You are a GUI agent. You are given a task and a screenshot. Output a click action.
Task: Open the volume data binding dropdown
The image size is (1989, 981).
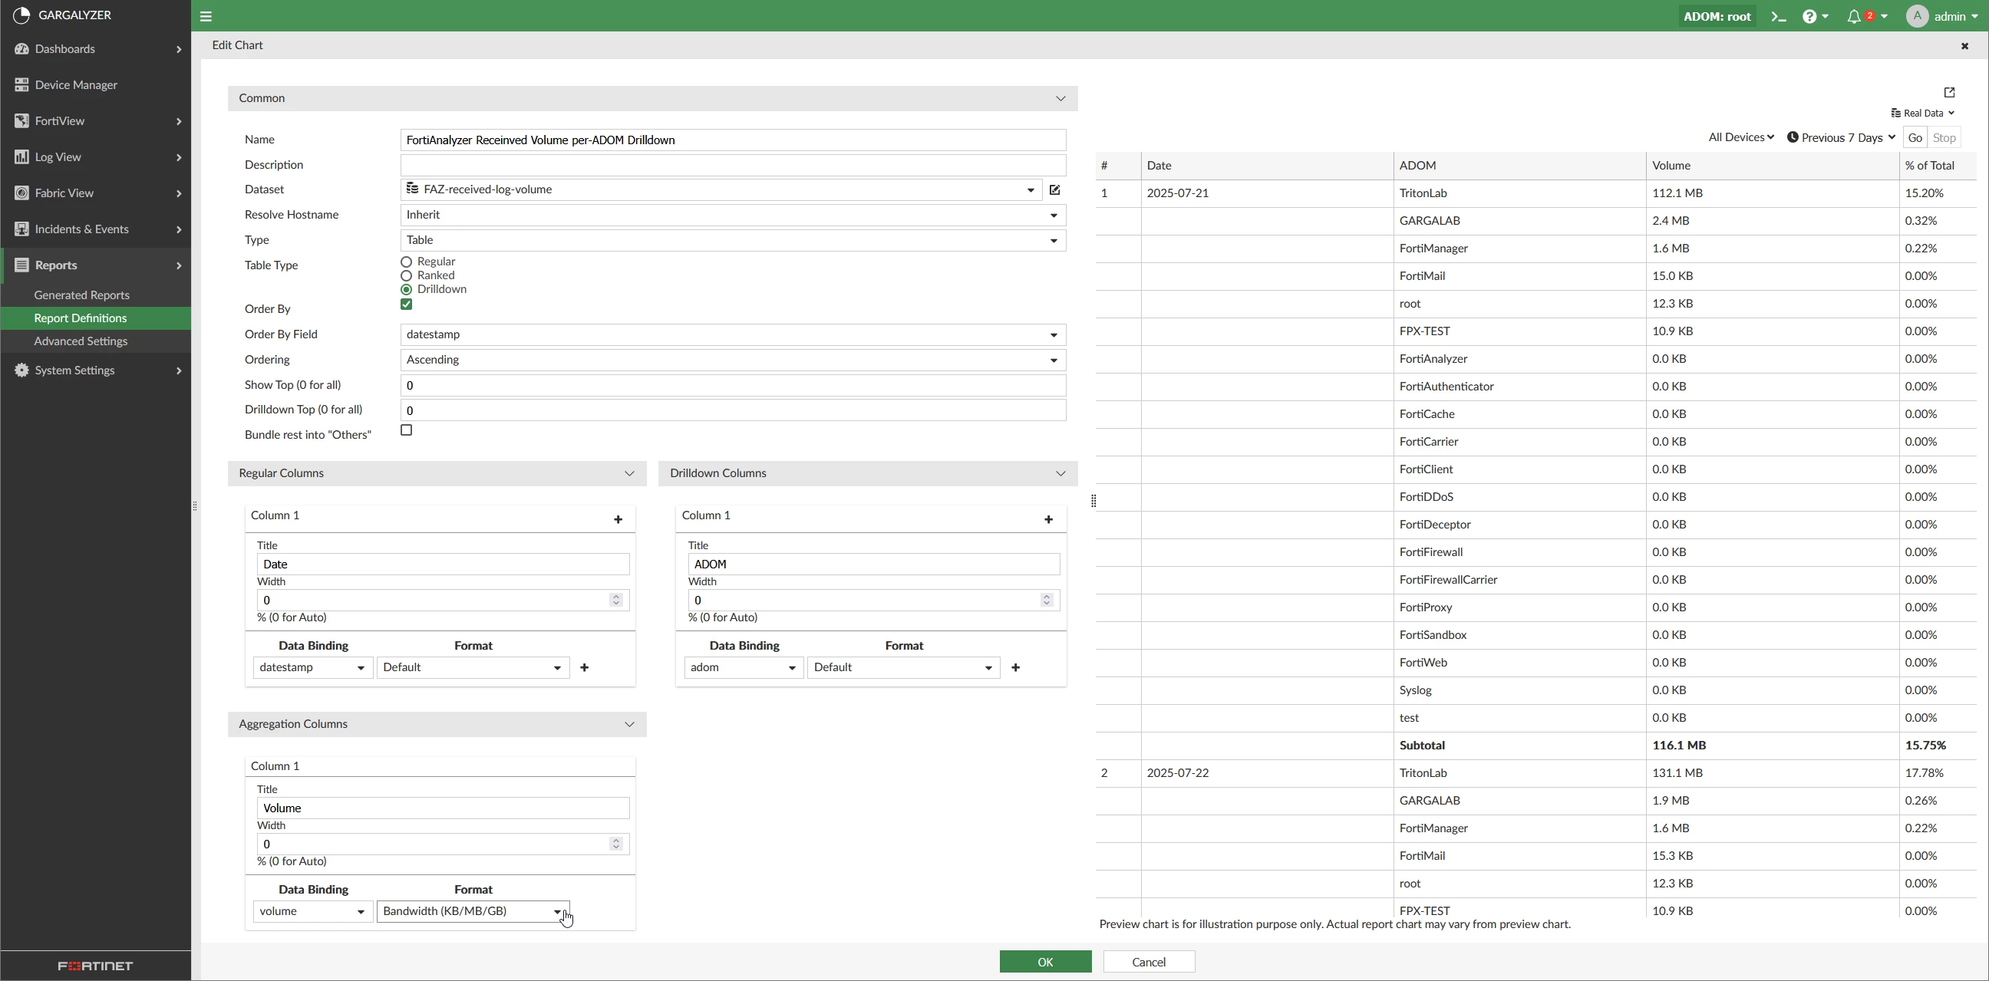point(313,911)
